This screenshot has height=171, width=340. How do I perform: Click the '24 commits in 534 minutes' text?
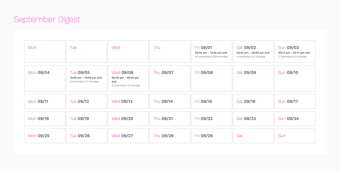click(x=211, y=57)
